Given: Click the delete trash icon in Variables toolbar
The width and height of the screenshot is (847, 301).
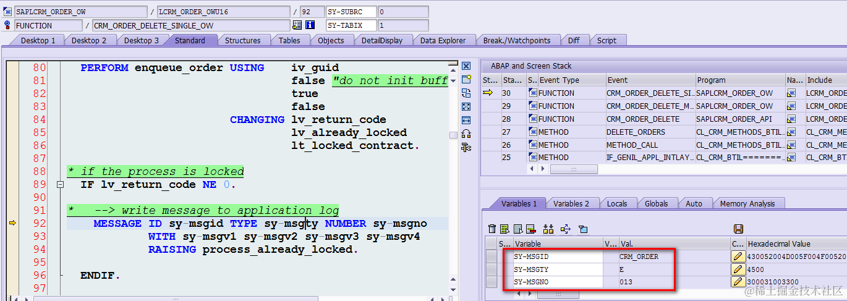Looking at the screenshot, I should coord(492,229).
